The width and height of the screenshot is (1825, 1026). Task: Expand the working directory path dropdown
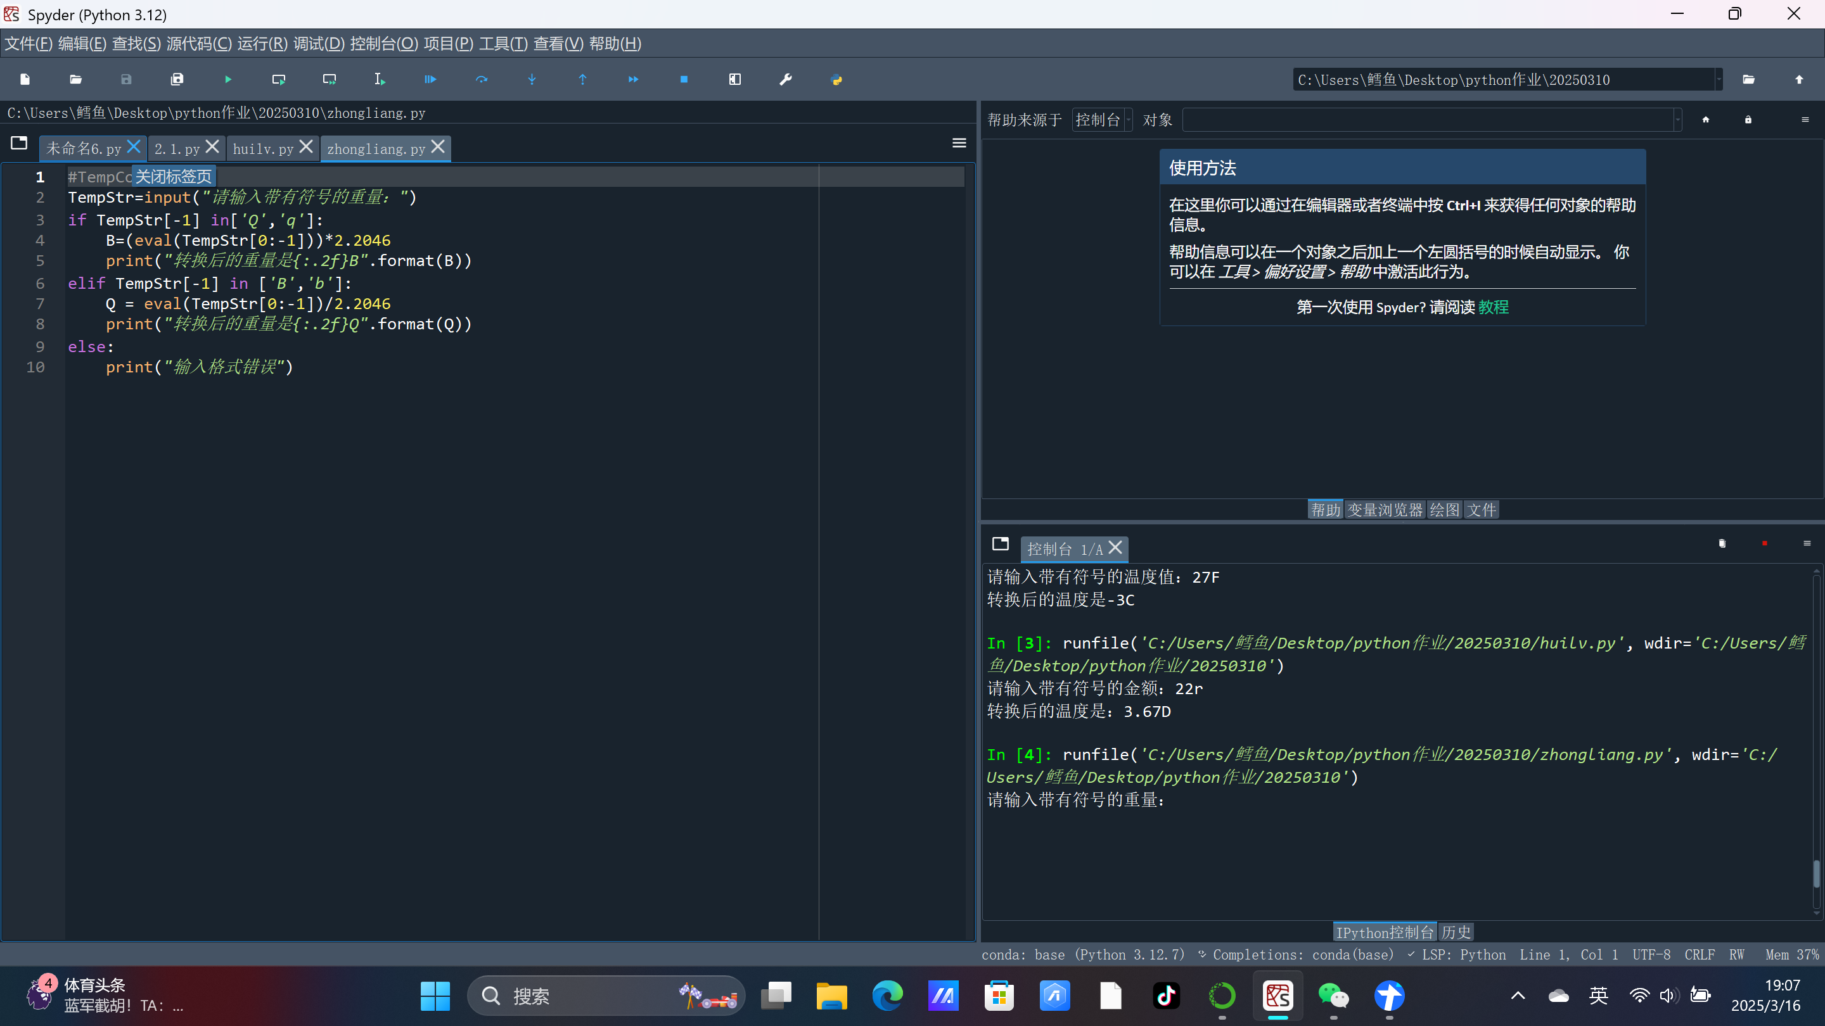[x=1719, y=79]
